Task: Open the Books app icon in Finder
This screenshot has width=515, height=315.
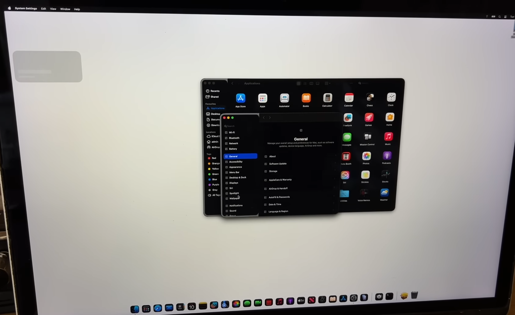Action: tap(306, 98)
